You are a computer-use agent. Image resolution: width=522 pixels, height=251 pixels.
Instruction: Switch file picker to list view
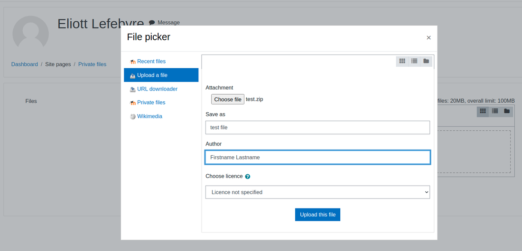pyautogui.click(x=414, y=61)
